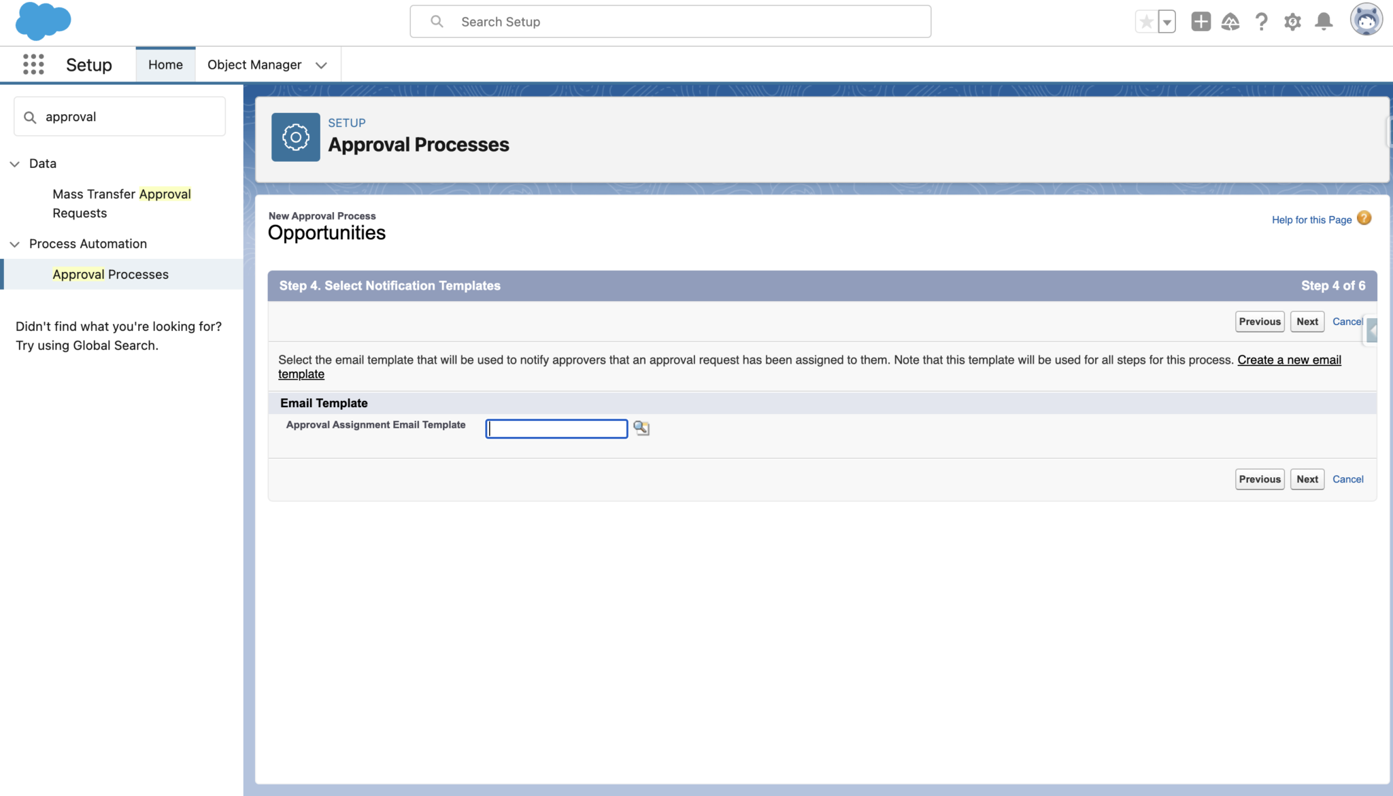Open the Salesforce Help question mark icon
This screenshot has width=1393, height=796.
coord(1262,21)
